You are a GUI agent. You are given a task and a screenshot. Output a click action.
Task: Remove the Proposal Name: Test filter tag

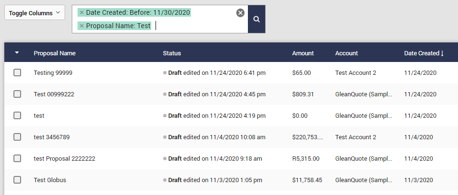(81, 26)
